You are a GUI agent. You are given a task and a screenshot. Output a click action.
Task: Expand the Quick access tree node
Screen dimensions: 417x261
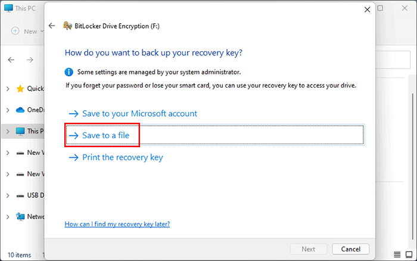click(x=7, y=88)
